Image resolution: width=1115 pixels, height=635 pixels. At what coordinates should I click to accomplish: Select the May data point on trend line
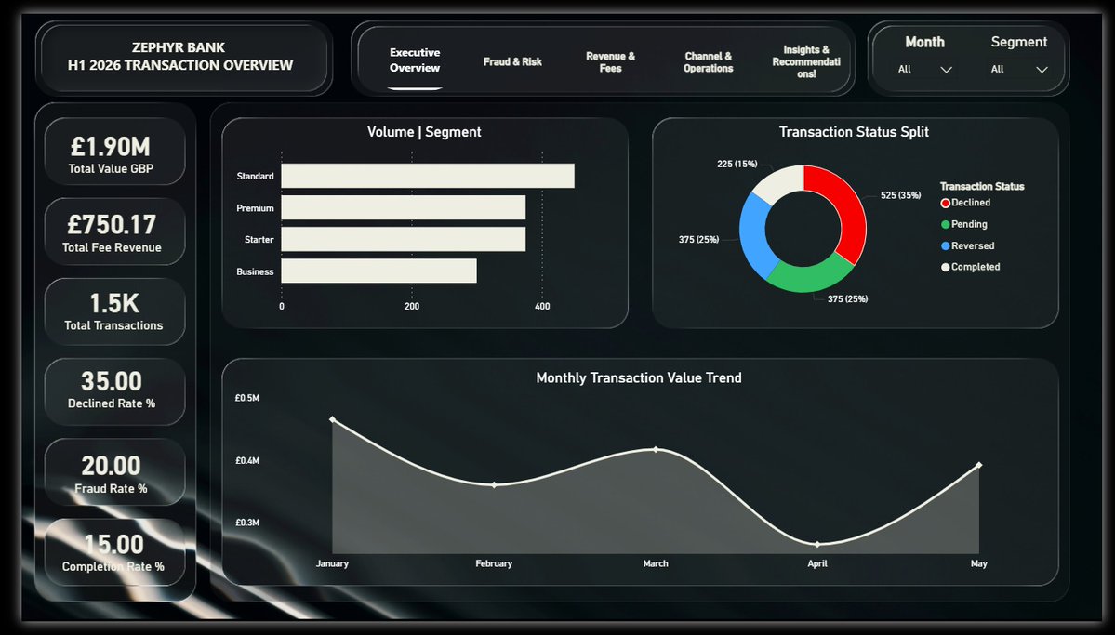click(979, 465)
